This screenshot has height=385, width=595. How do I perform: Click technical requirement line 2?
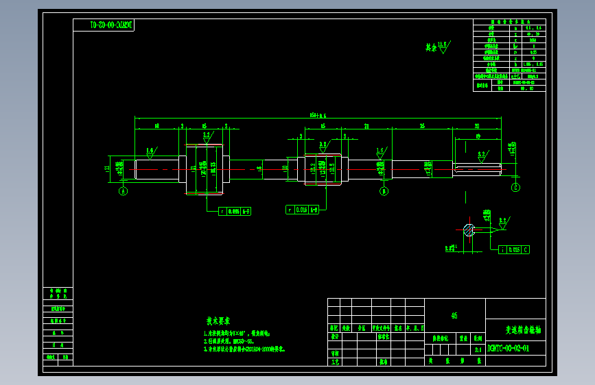pyautogui.click(x=229, y=341)
